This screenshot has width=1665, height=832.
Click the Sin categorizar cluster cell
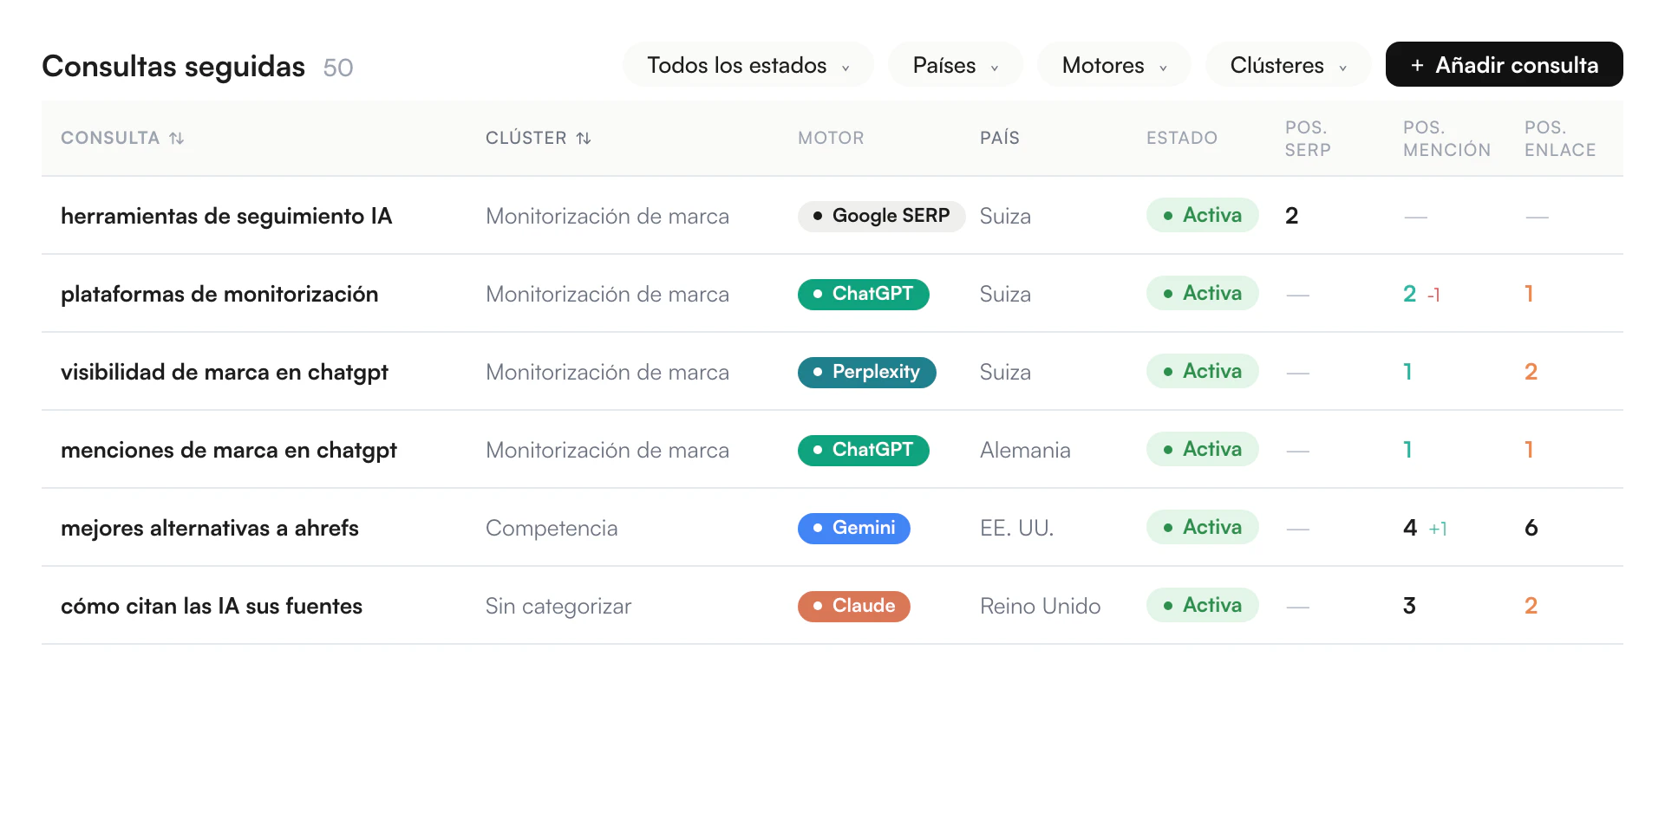pos(558,606)
